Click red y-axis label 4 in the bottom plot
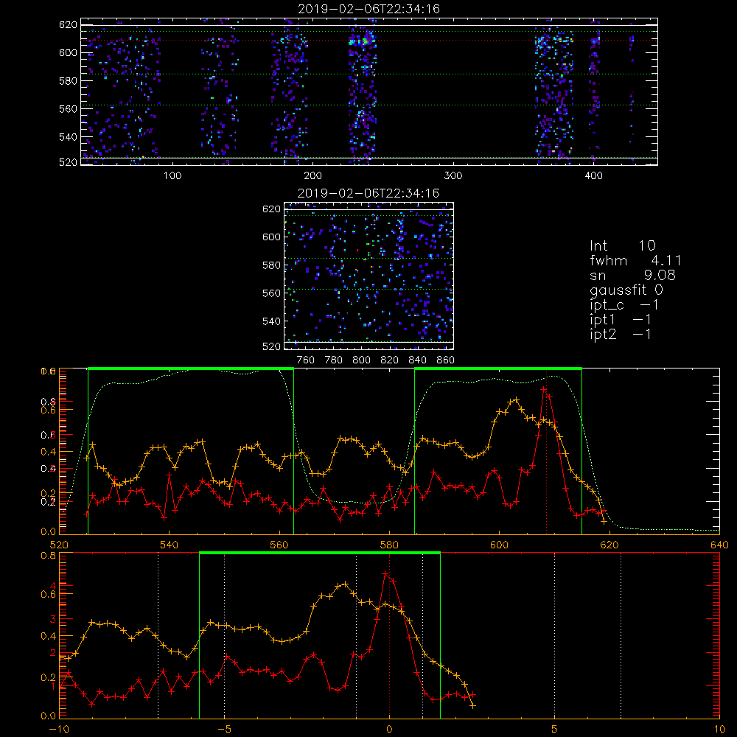The width and height of the screenshot is (737, 737). pos(53,586)
